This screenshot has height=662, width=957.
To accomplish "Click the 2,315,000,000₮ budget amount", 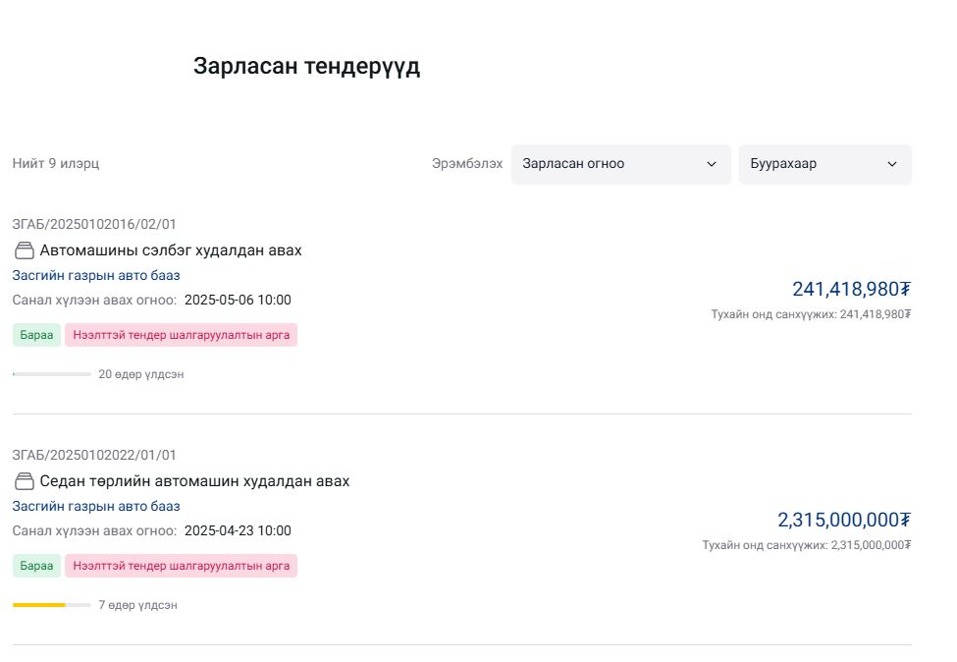I will pos(844,520).
